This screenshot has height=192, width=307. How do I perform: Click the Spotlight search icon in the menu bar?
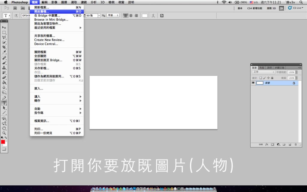301,2
